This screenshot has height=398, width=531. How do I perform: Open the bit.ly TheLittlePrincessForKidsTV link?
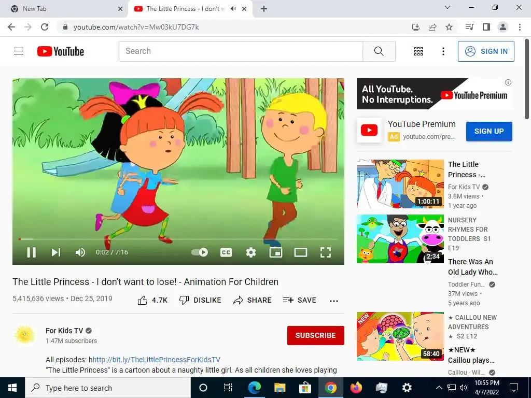point(157,360)
